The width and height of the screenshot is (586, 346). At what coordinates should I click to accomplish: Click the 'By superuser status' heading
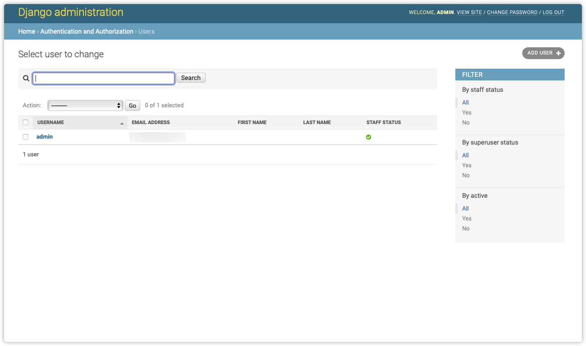tap(490, 143)
